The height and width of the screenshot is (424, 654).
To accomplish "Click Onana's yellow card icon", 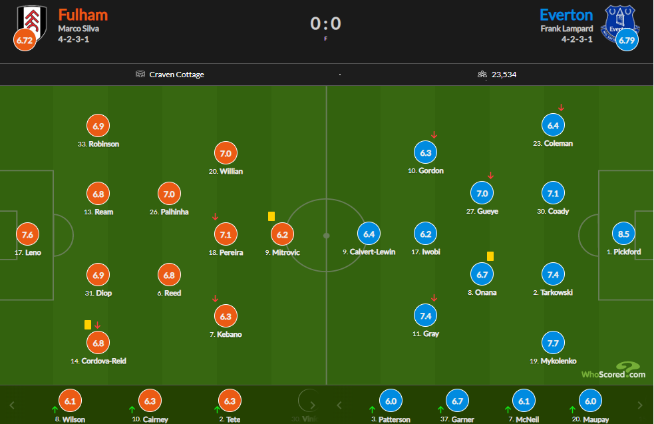I will click(x=490, y=256).
